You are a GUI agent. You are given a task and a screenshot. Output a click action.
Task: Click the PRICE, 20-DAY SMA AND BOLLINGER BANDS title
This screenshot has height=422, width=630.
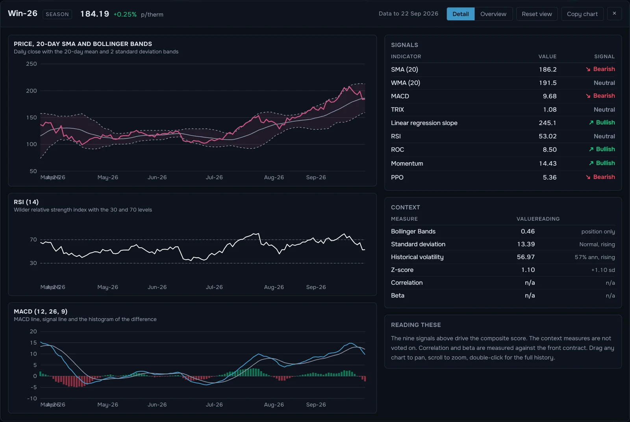tap(83, 44)
